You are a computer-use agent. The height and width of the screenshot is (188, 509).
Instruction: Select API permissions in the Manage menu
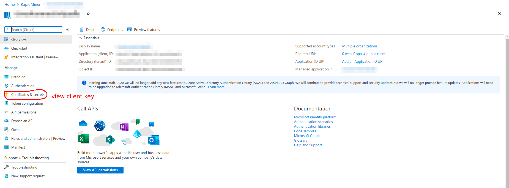pos(24,112)
